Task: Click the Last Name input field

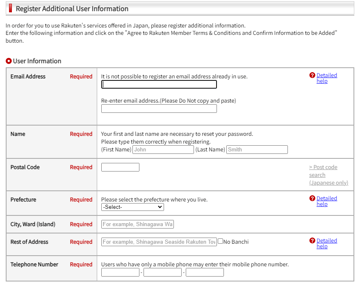Action: (257, 150)
